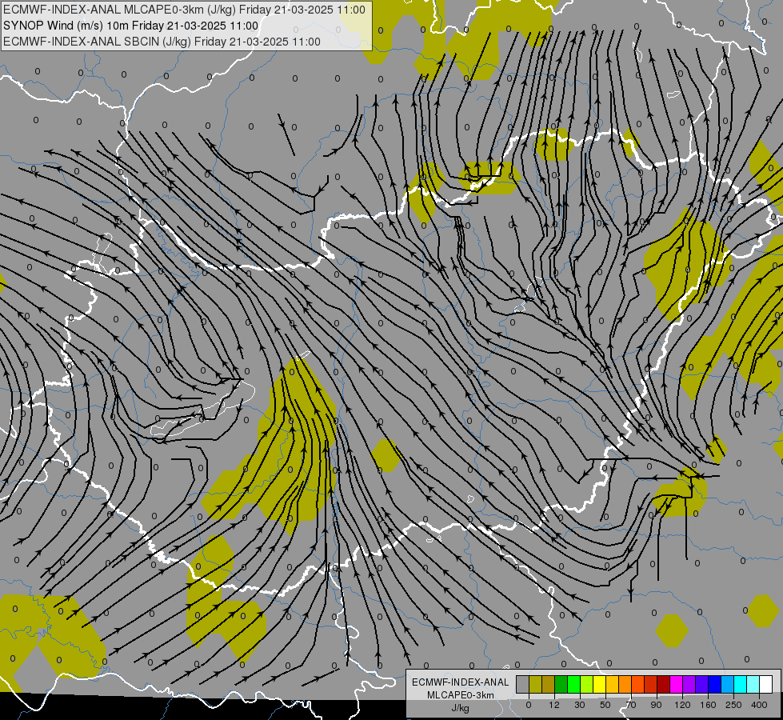Click the '0' tick label on the legend scale
This screenshot has width=783, height=720.
click(529, 705)
